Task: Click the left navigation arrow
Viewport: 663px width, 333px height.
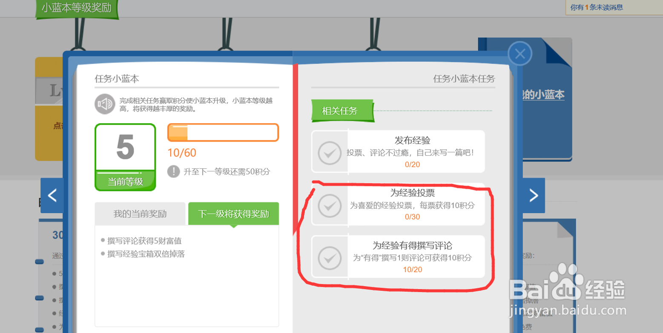Action: pos(52,195)
